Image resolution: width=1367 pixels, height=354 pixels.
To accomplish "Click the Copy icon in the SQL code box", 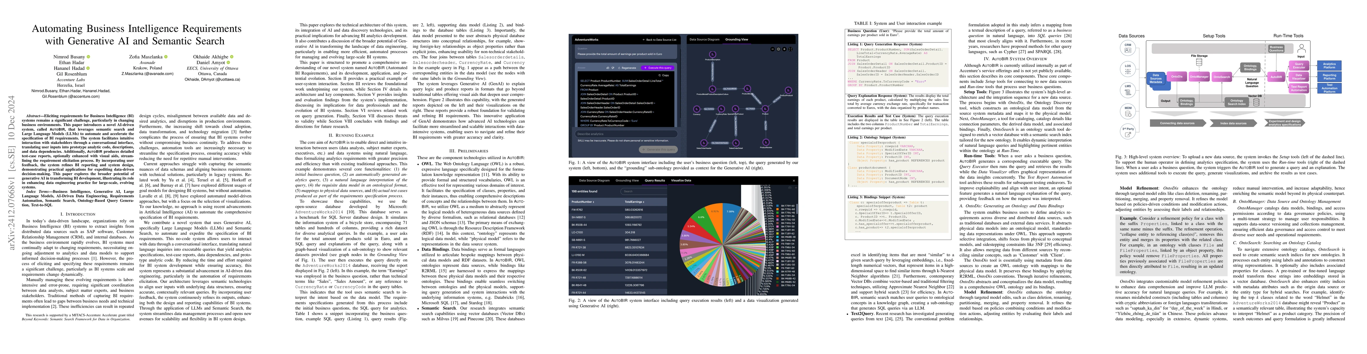I will click(x=660, y=75).
